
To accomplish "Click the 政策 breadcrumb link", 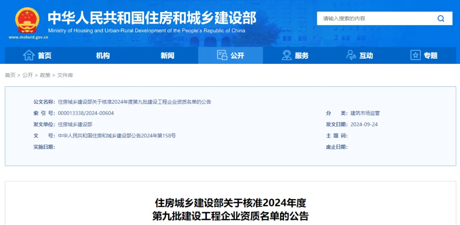I will click(x=45, y=75).
